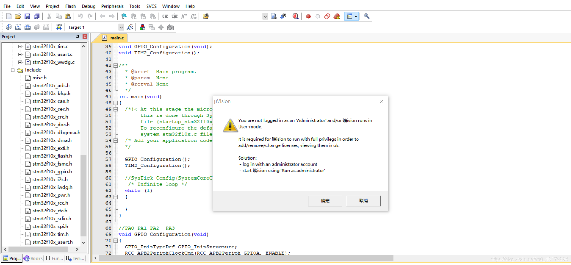Click the Paste clipboard icon
The width and height of the screenshot is (571, 265).
[68, 16]
